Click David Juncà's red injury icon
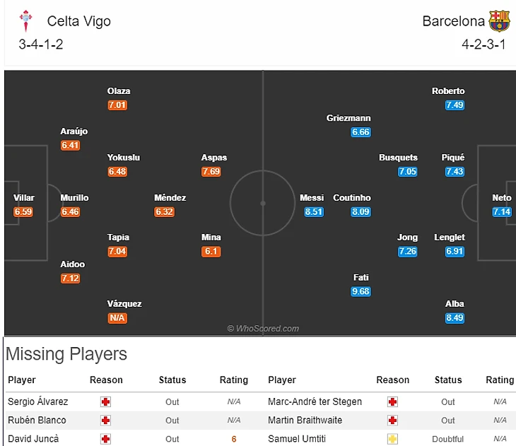516x446 pixels. point(106,438)
